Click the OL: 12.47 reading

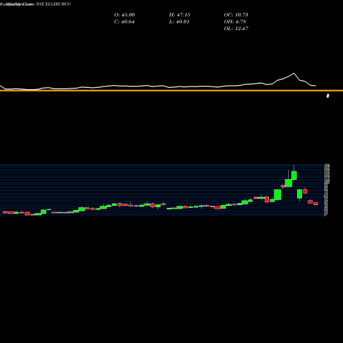[236, 29]
